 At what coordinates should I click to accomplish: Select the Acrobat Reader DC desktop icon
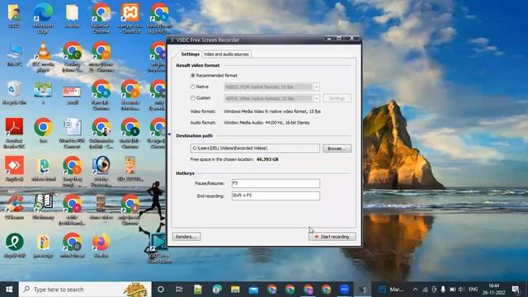click(14, 134)
